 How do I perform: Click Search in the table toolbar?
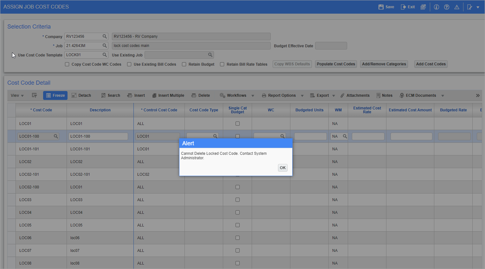[x=111, y=95]
